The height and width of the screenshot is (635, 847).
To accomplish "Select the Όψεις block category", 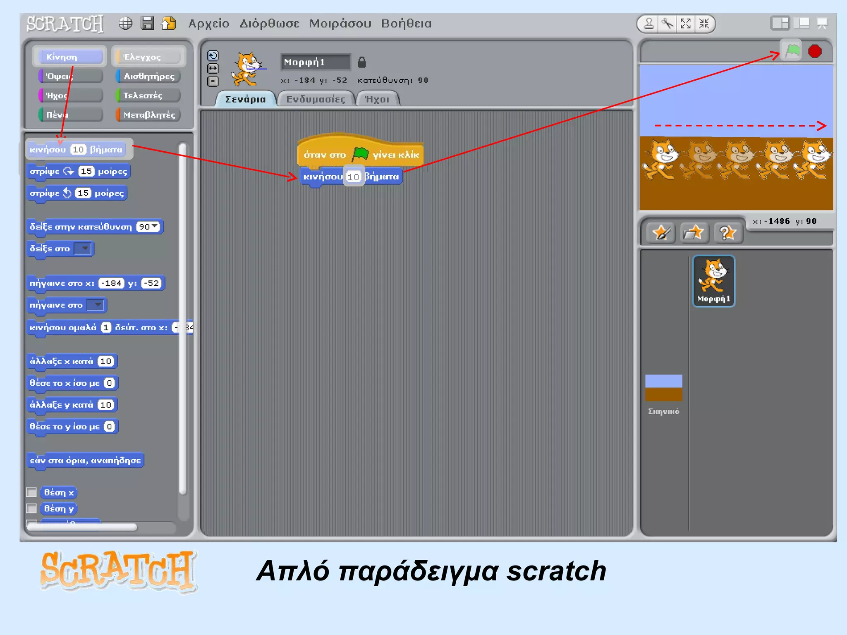I will point(70,76).
